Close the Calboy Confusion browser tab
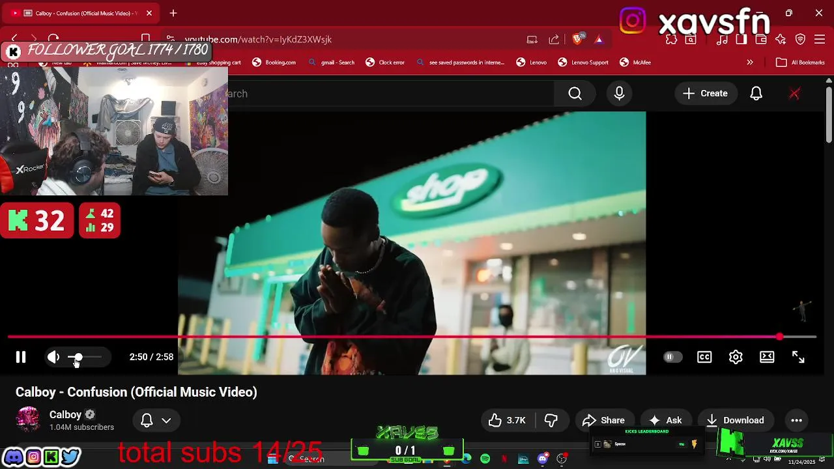This screenshot has width=834, height=469. point(149,13)
